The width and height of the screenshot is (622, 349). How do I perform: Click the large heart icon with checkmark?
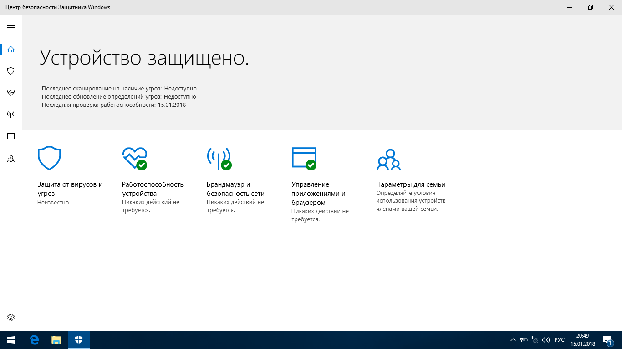coord(135,158)
